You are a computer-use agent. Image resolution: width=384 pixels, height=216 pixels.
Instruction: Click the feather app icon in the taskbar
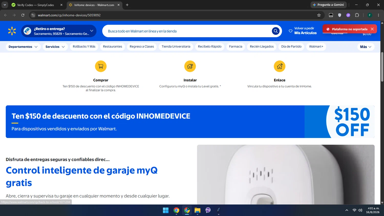click(218, 210)
